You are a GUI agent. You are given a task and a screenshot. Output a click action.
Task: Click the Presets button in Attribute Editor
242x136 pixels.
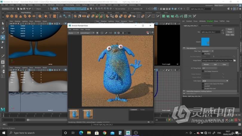click(x=230, y=32)
